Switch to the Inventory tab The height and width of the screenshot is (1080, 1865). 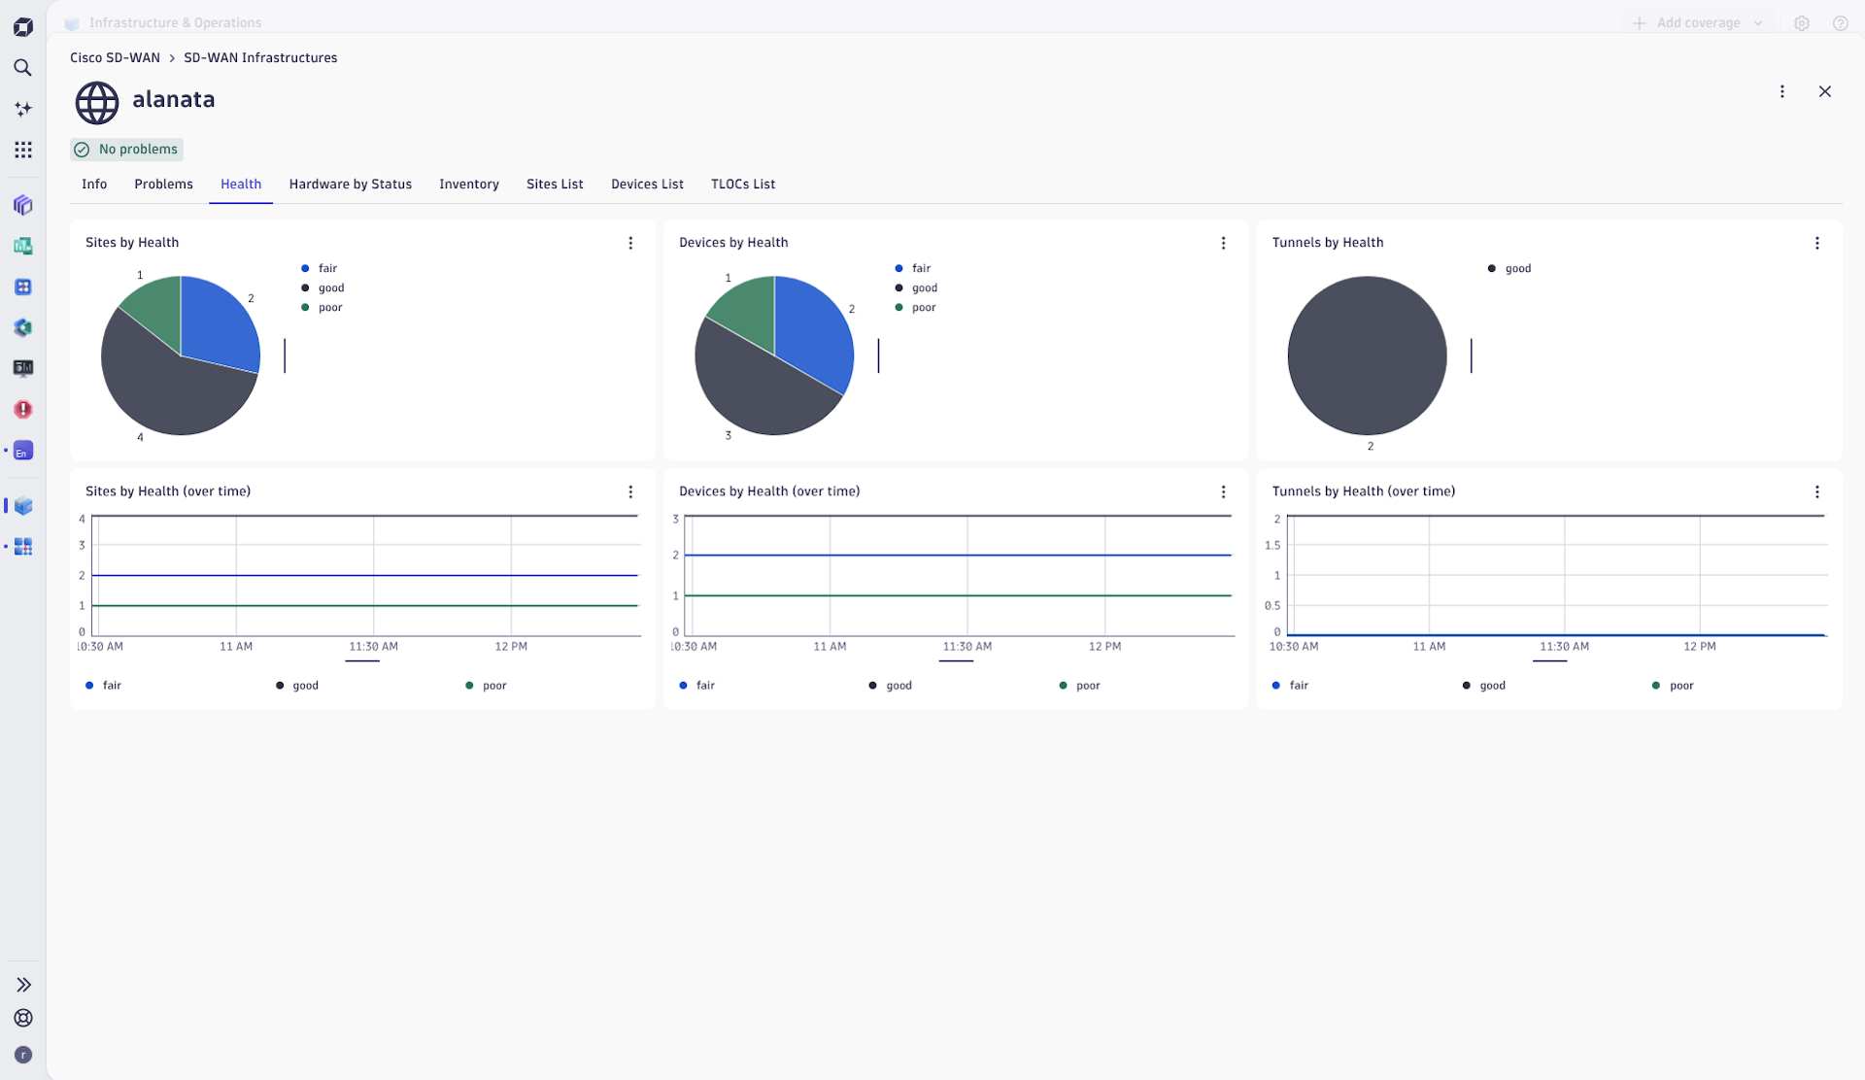469,184
